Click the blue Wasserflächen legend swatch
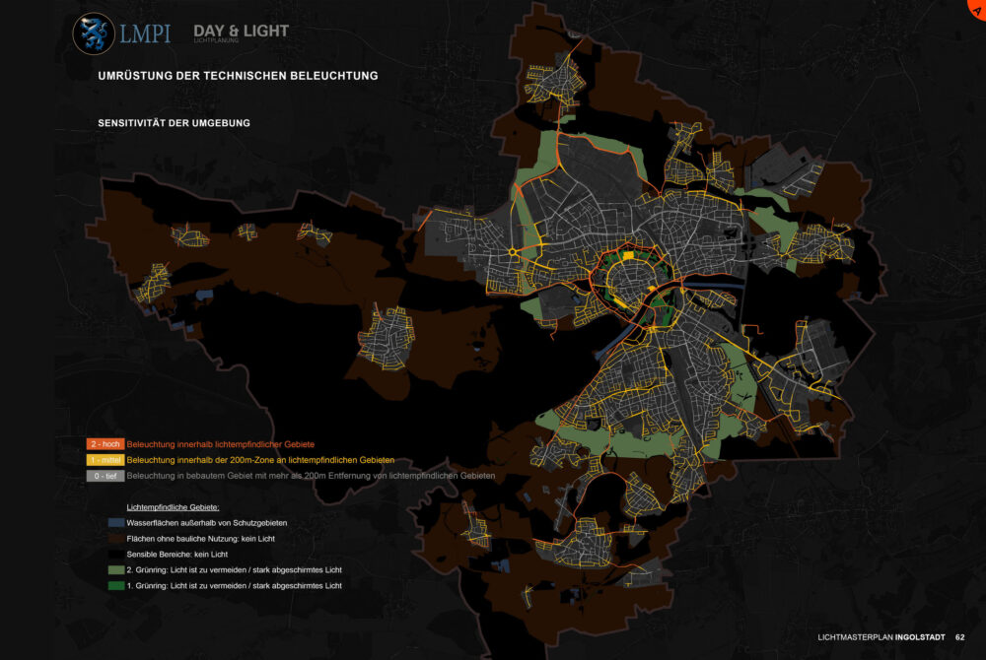986x660 pixels. 117,522
